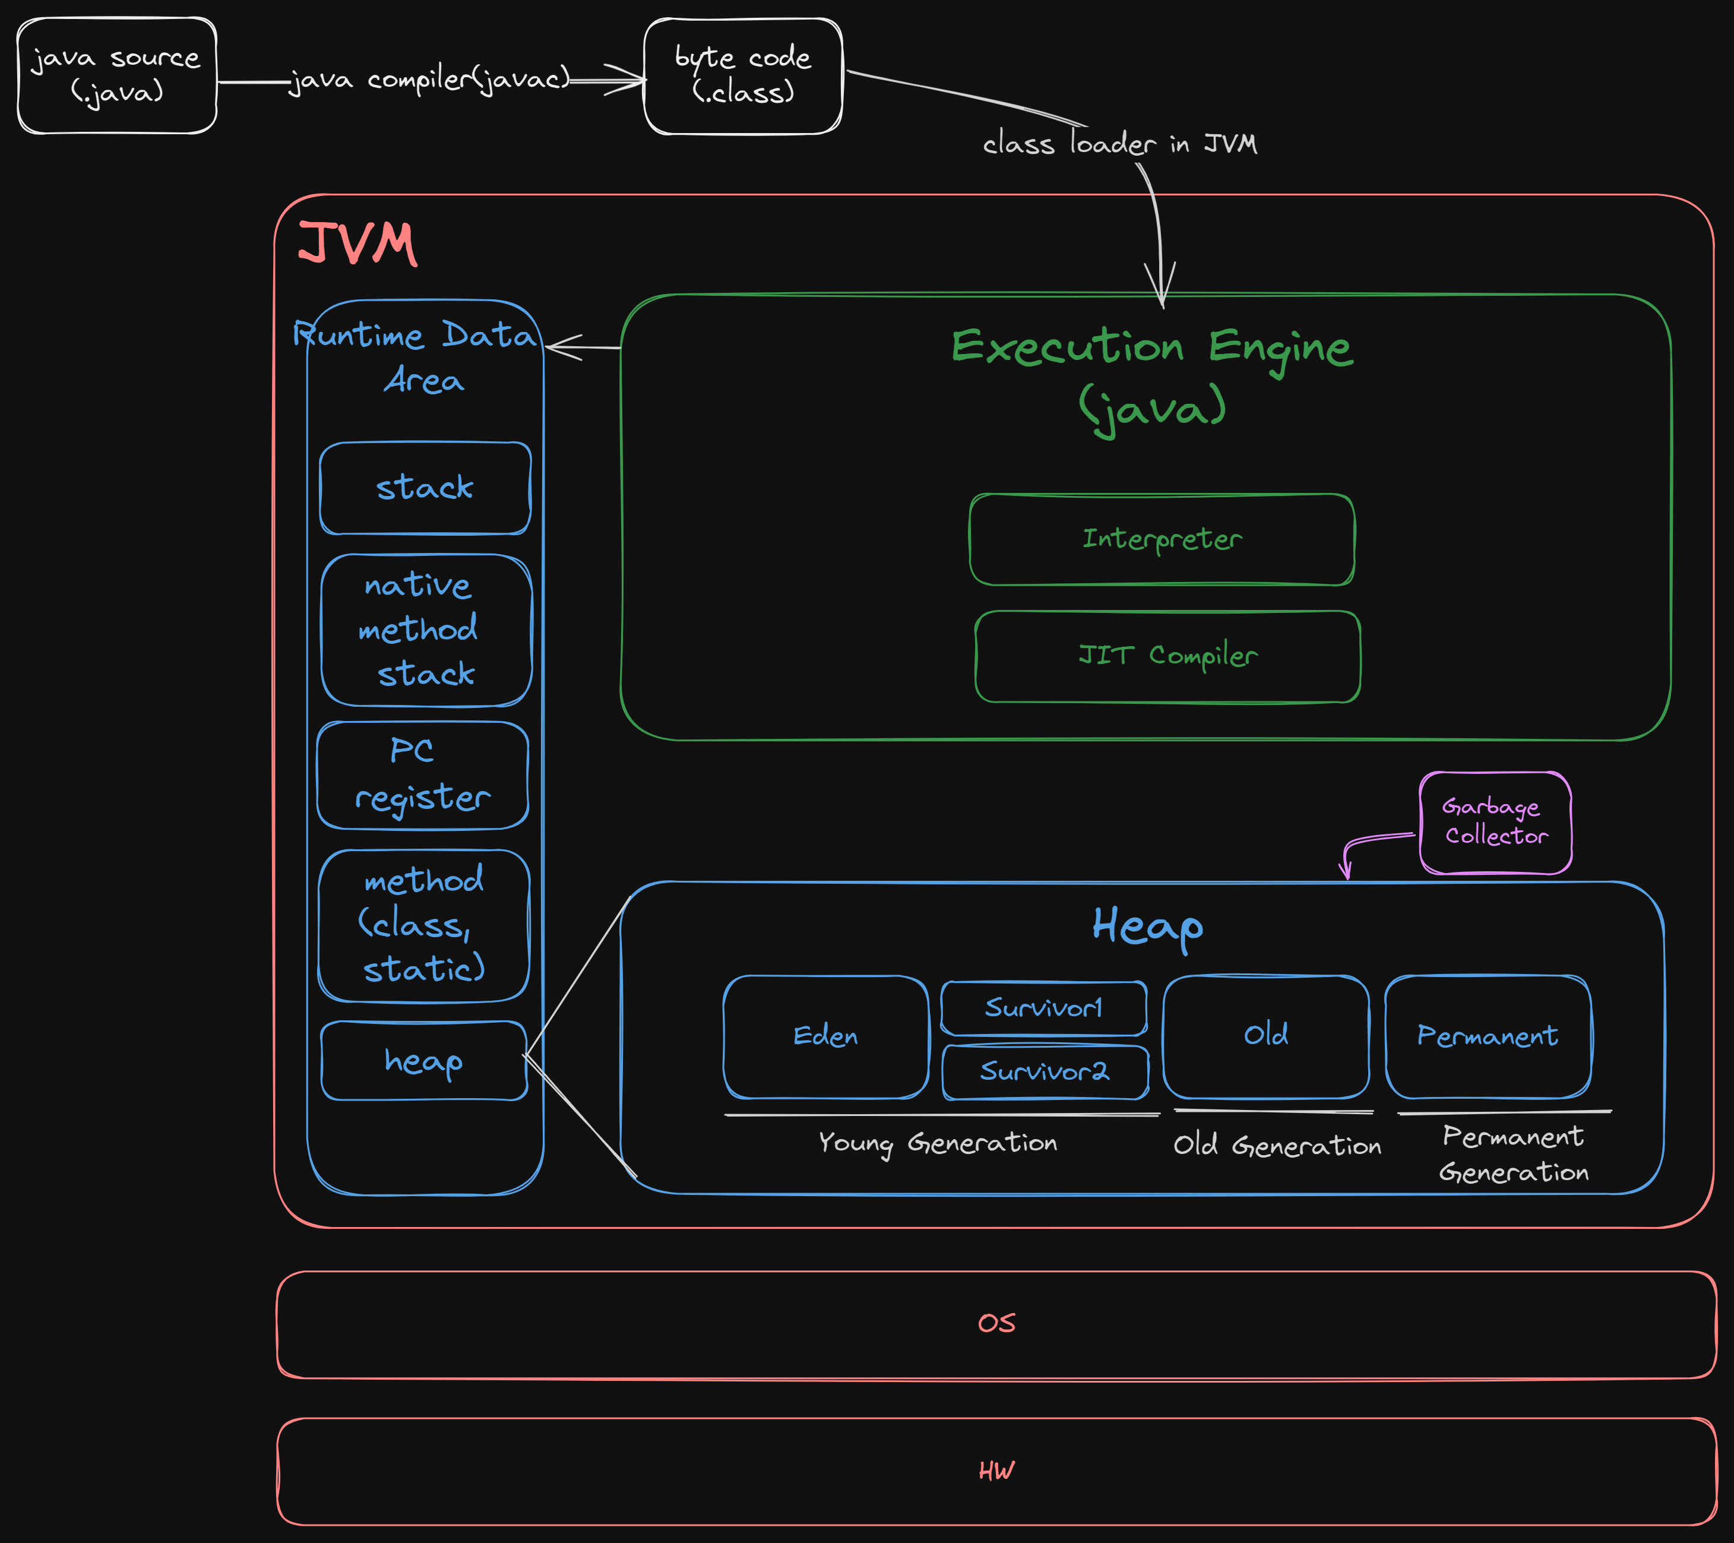Click the HW rectangle
This screenshot has width=1734, height=1543.
click(x=996, y=1471)
